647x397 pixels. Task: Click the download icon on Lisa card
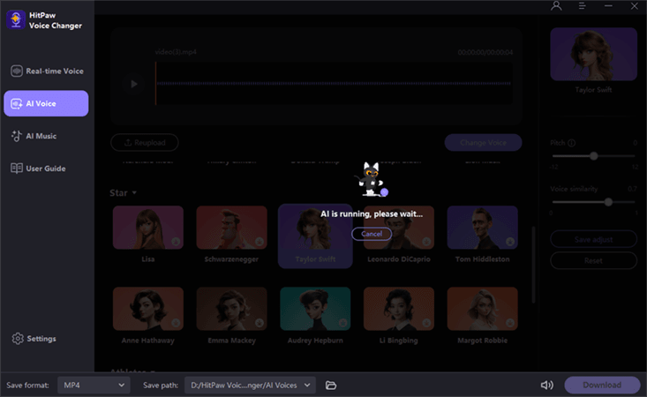click(176, 242)
